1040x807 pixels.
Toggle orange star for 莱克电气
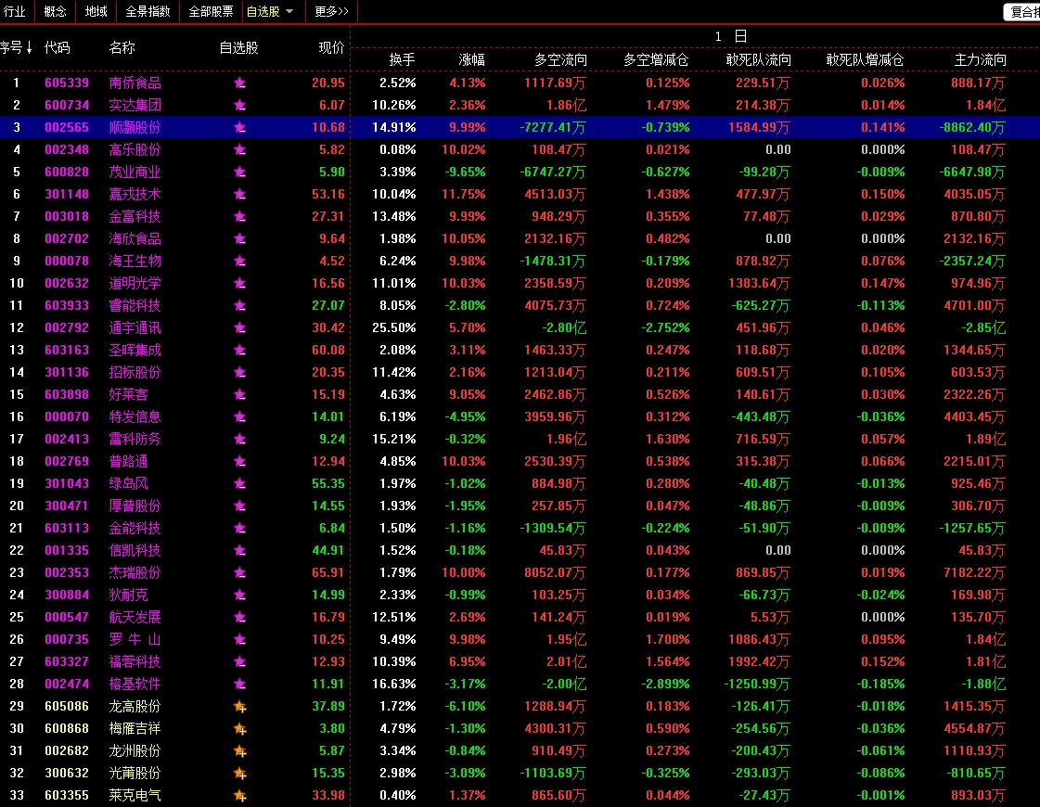[x=240, y=796]
